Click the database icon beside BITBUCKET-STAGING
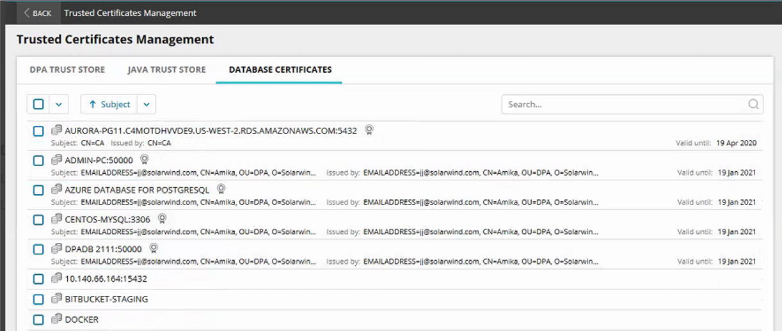This screenshot has width=782, height=331. click(56, 298)
